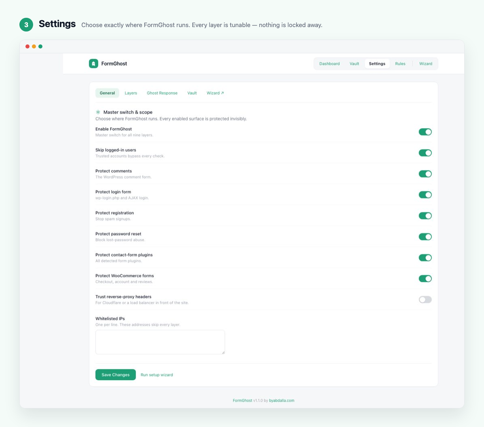The image size is (484, 427).
Task: Open the Wizard external link sub-tab
Action: pos(215,93)
